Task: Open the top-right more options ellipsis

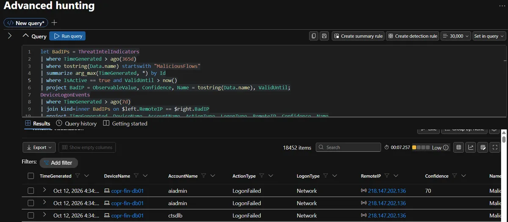Action: point(502,6)
